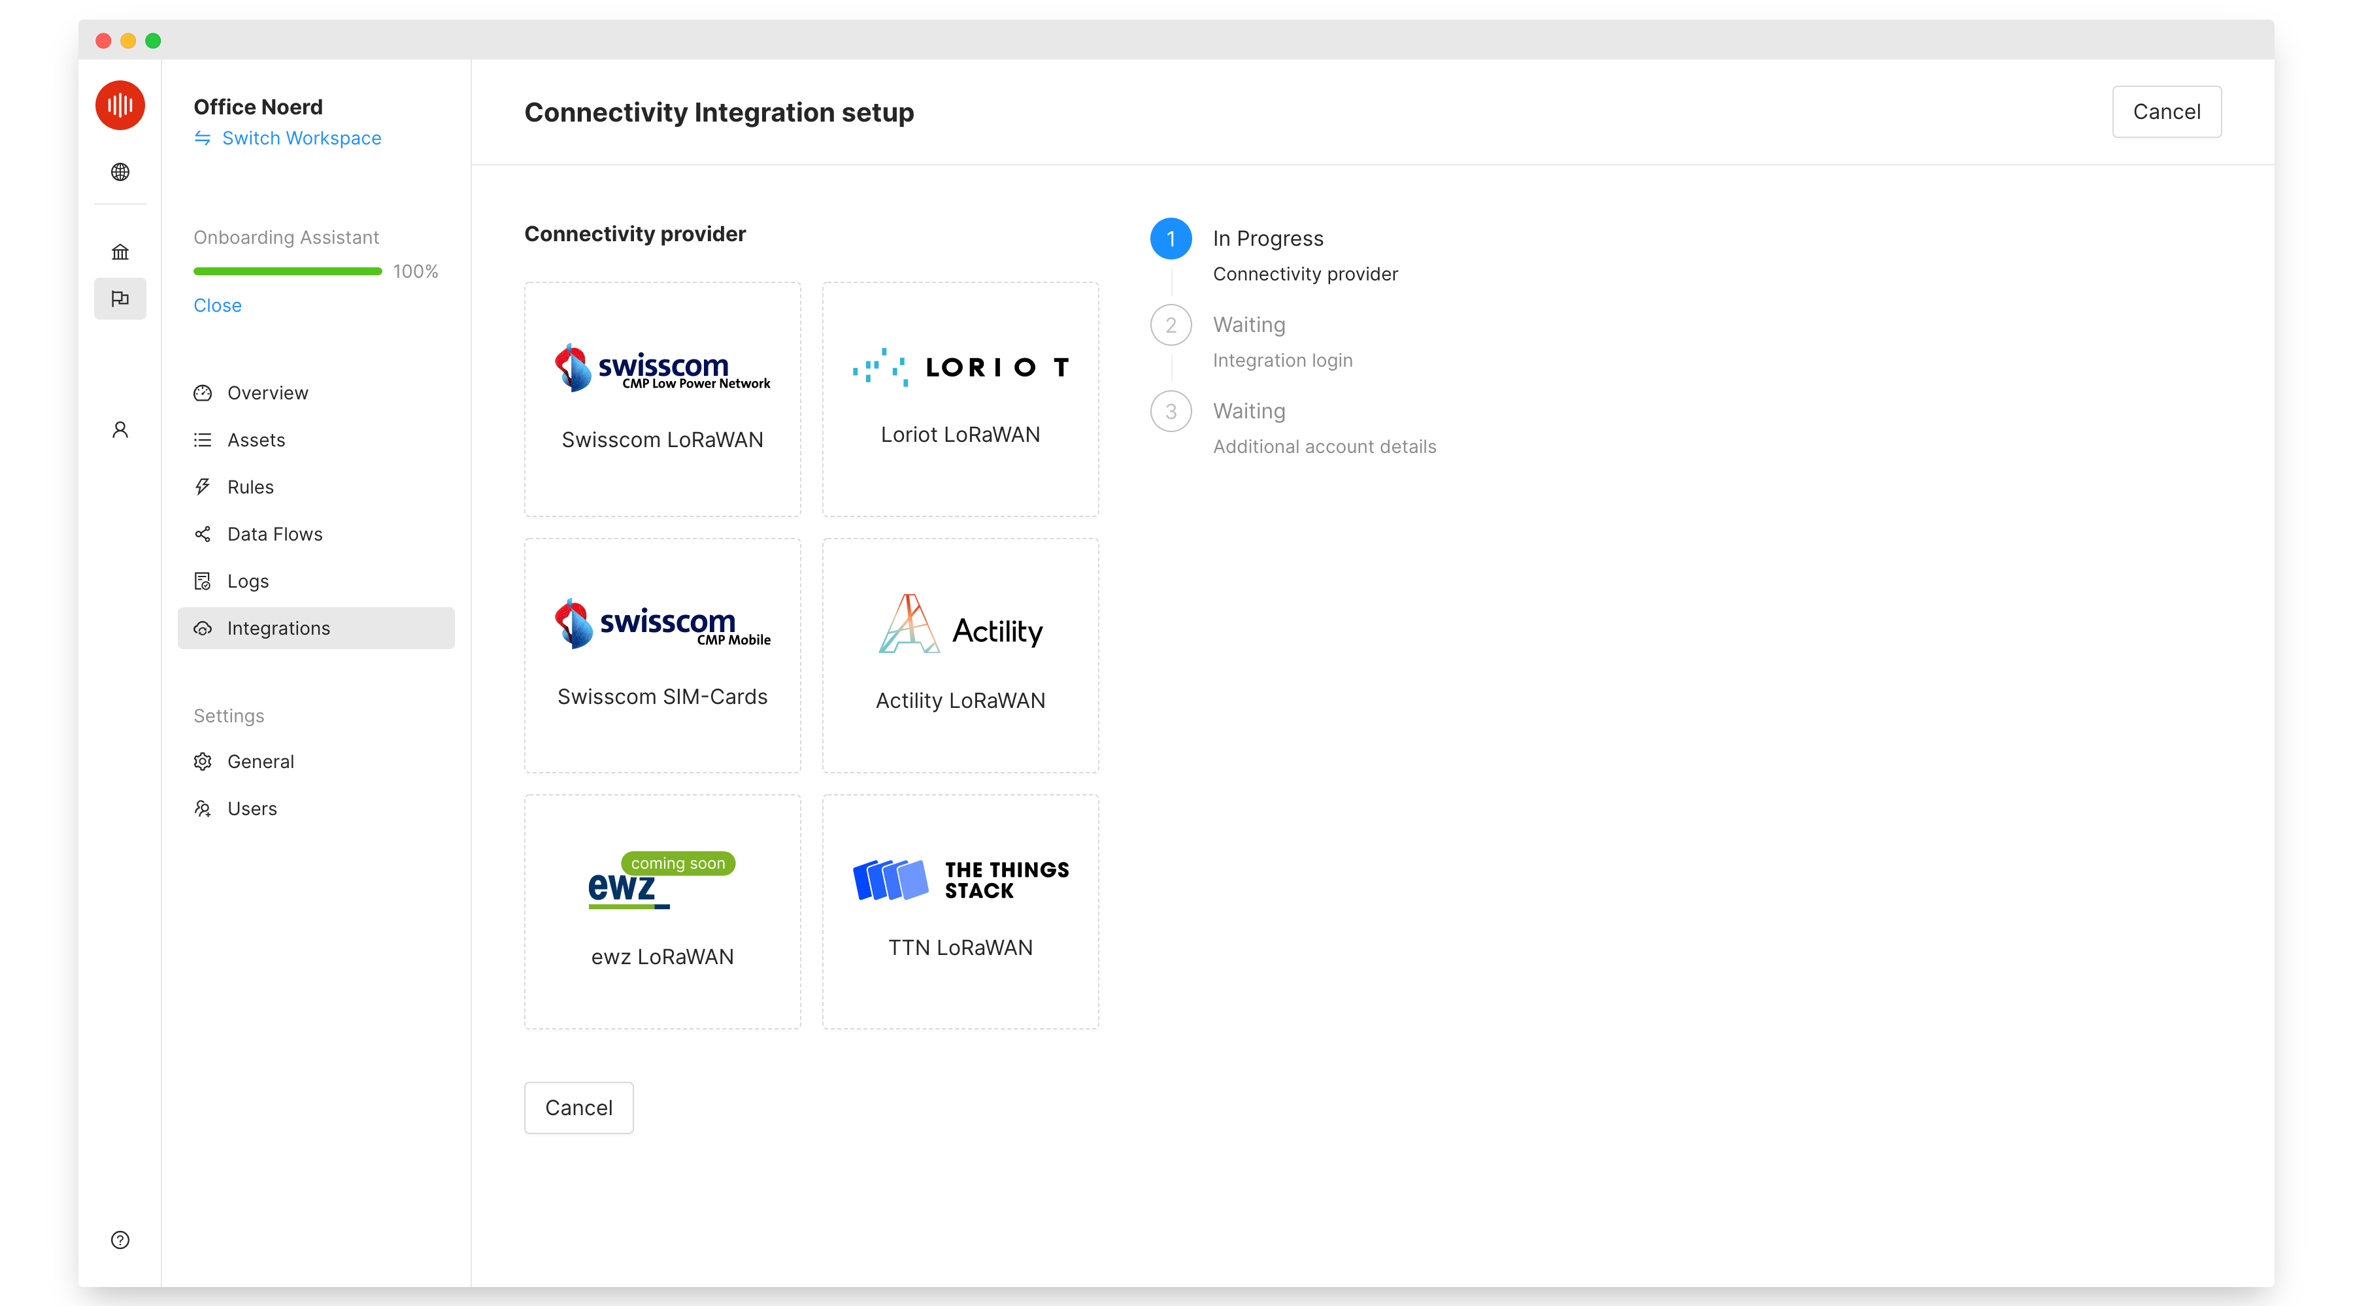Image resolution: width=2353 pixels, height=1306 pixels.
Task: Click Cancel button in the header
Action: coord(2167,111)
